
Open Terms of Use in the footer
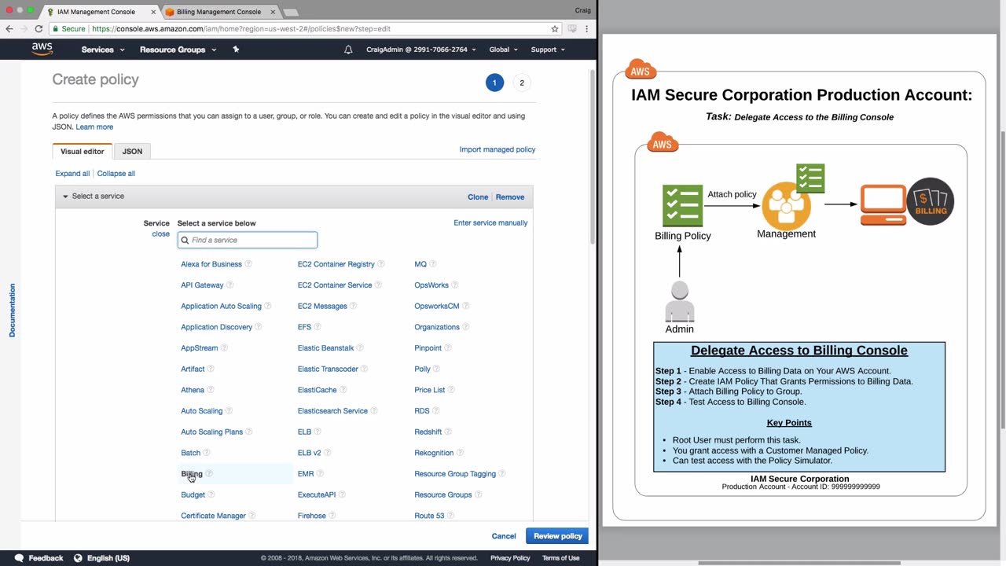(561, 558)
